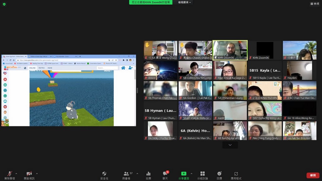Select 5B Hyman (Lau Chun...) name tile
This screenshot has width=322, height=181.
coord(160,110)
